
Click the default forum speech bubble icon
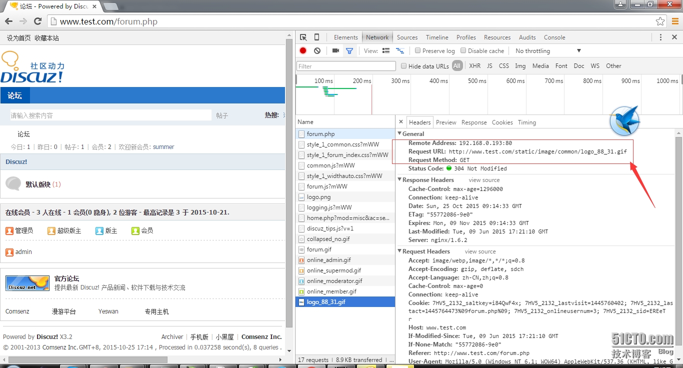click(13, 183)
